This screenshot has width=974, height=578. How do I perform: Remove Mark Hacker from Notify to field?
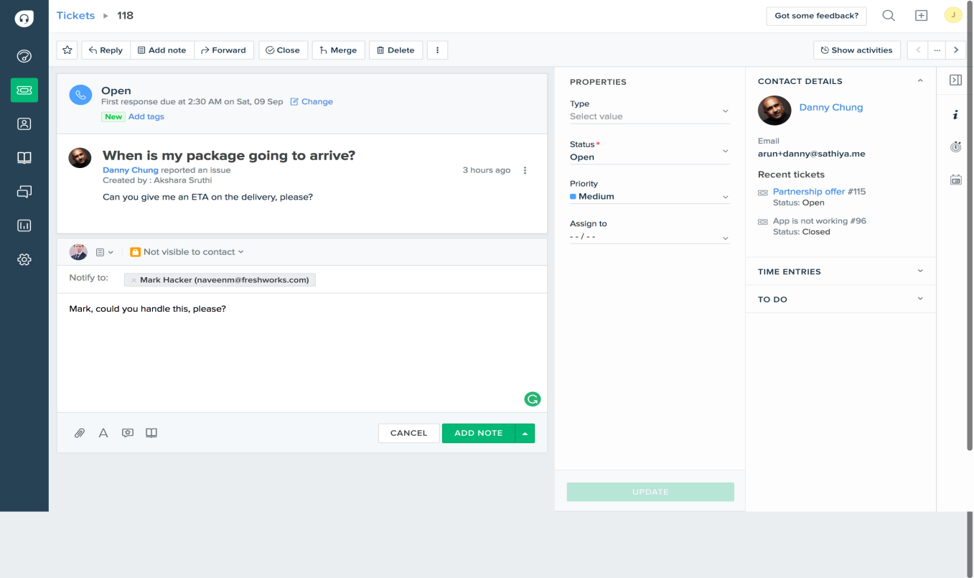pyautogui.click(x=134, y=279)
